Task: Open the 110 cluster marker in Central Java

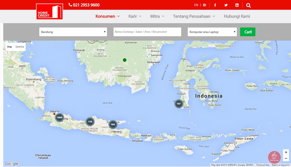Action: coord(90,122)
